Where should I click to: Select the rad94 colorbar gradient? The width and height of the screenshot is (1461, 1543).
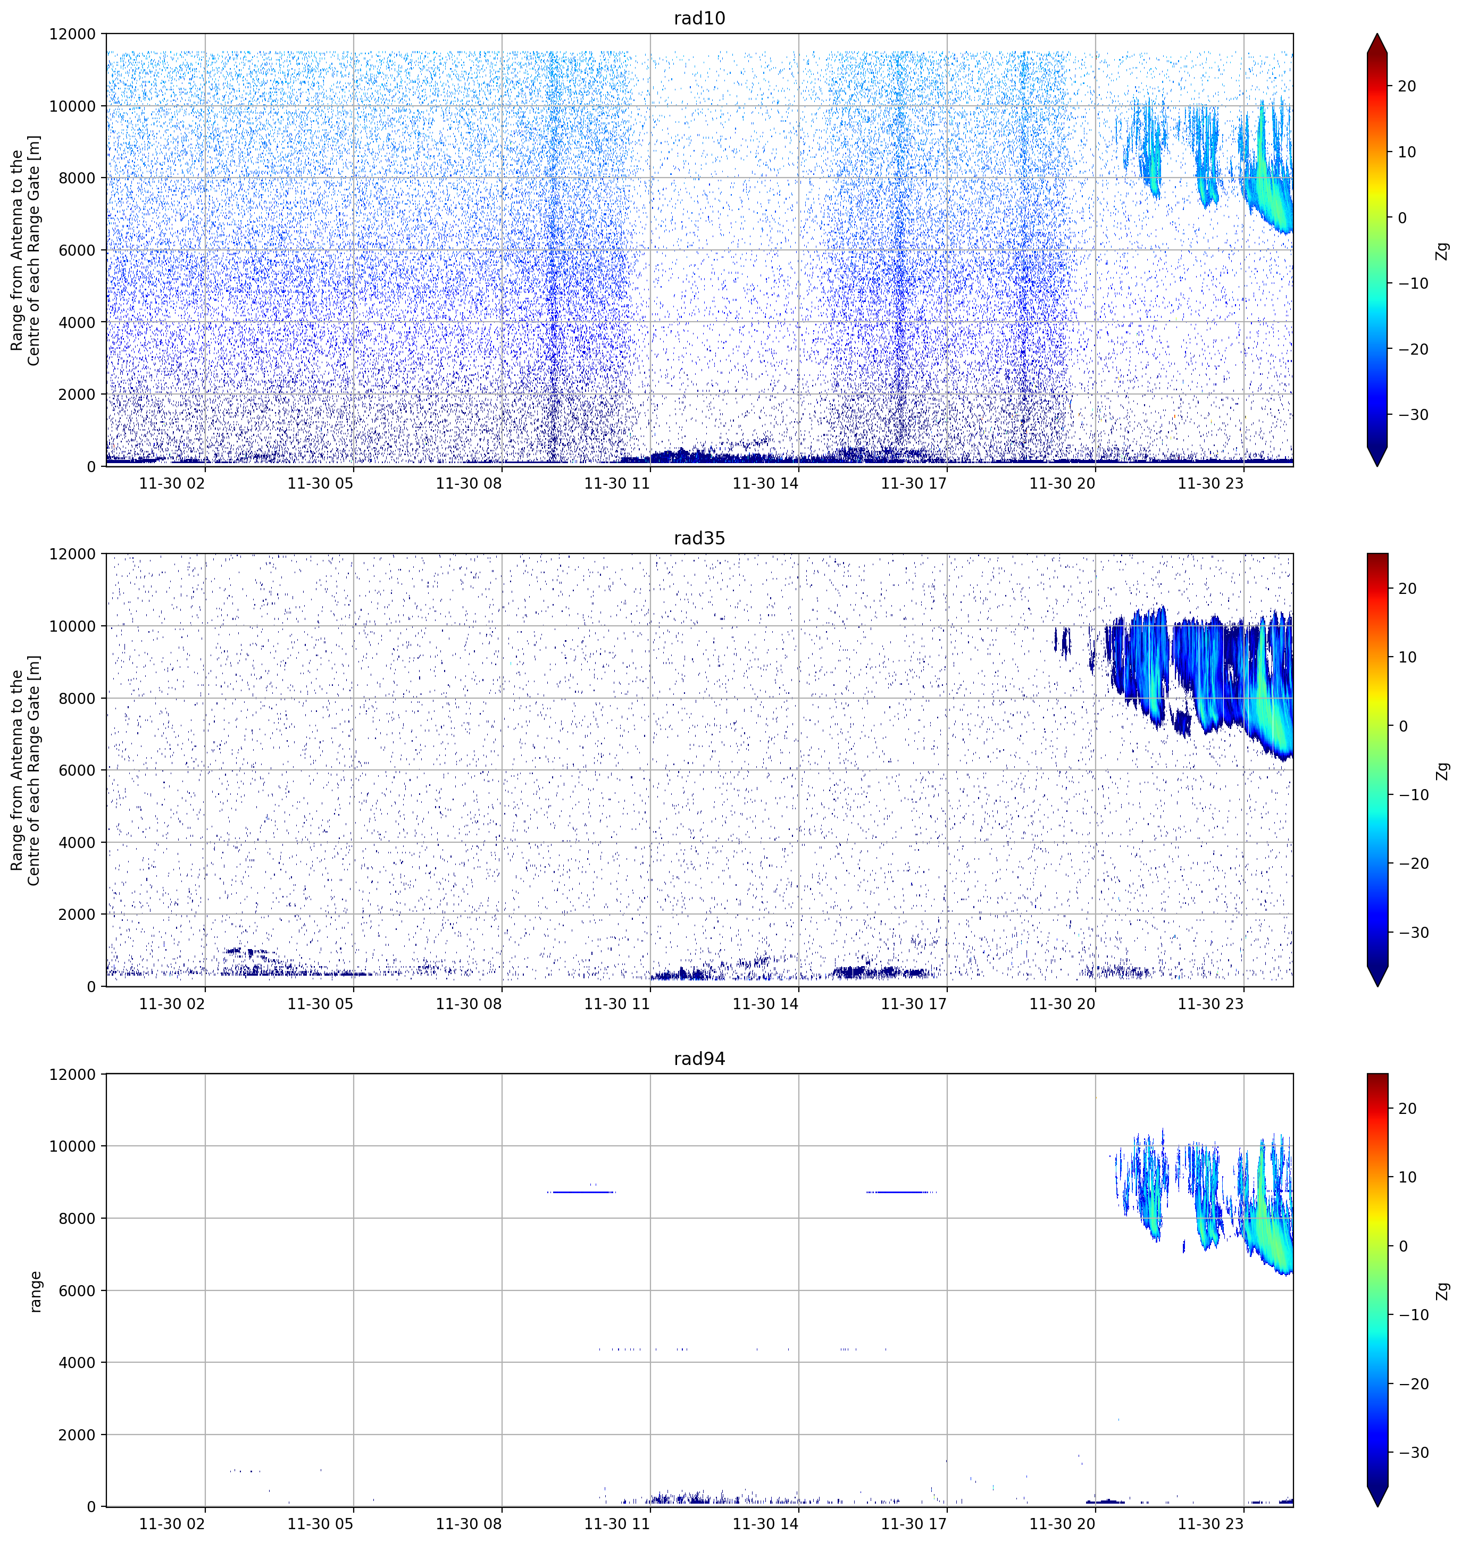(x=1377, y=1290)
